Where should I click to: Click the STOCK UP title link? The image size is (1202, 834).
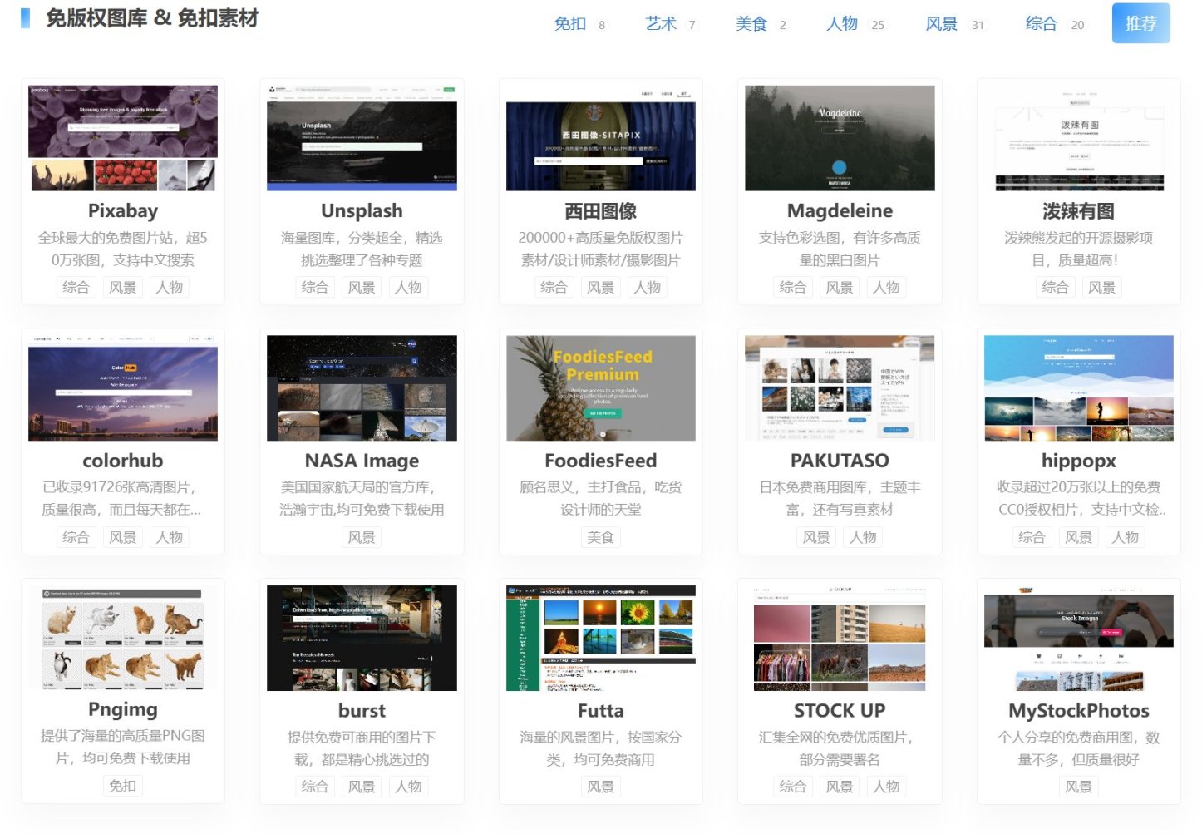click(x=840, y=710)
